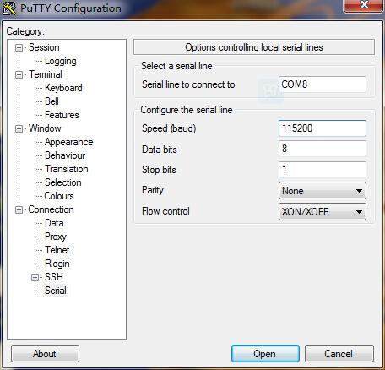This screenshot has width=385, height=370.
Task: Click the Open button
Action: tap(265, 354)
